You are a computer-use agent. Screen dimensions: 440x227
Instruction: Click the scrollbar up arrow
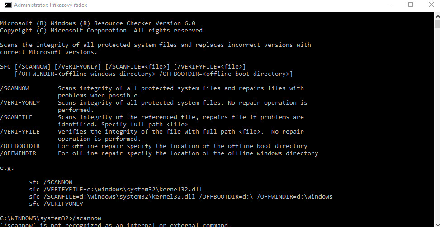437,16
